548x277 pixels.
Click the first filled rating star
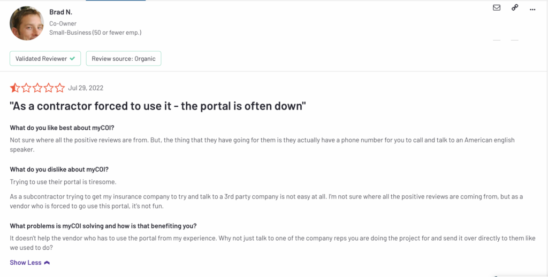(15, 88)
